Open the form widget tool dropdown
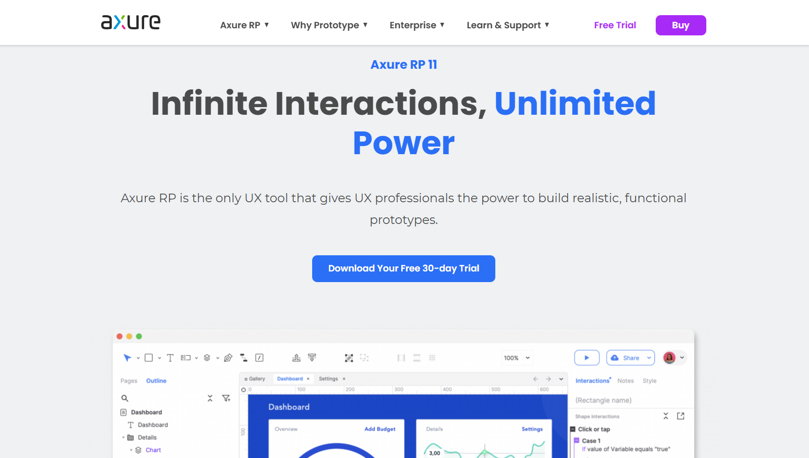Screen dimensions: 809x458 pyautogui.click(x=196, y=358)
